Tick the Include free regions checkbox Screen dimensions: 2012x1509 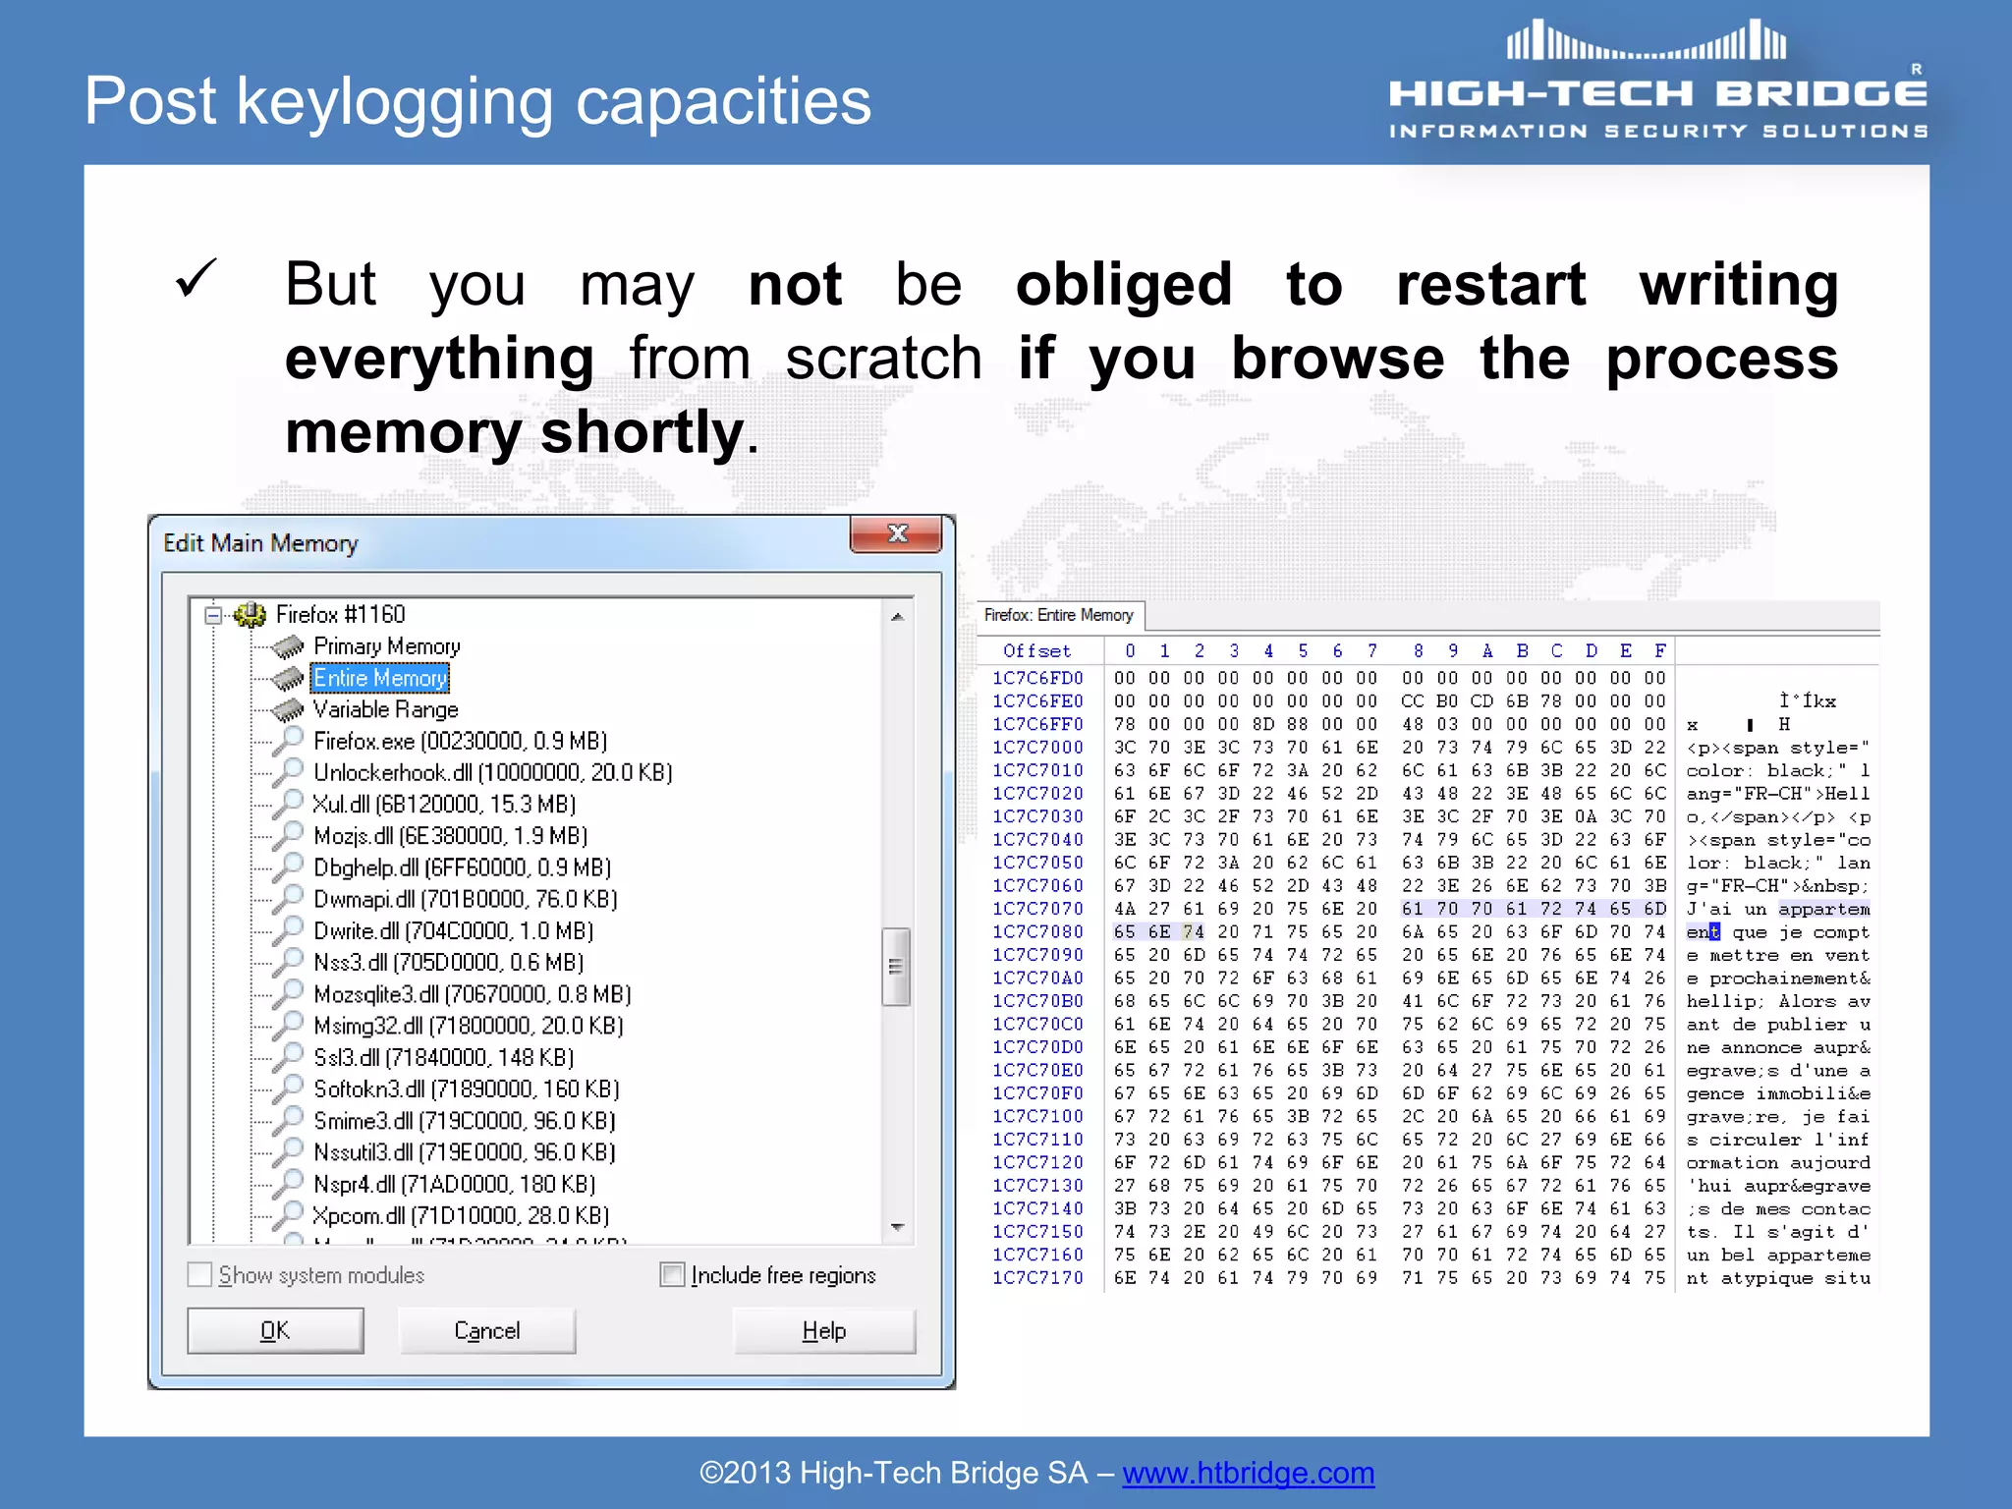672,1274
